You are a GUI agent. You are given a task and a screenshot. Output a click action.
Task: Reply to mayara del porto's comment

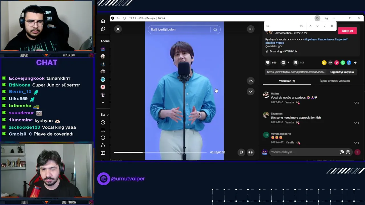(x=290, y=142)
